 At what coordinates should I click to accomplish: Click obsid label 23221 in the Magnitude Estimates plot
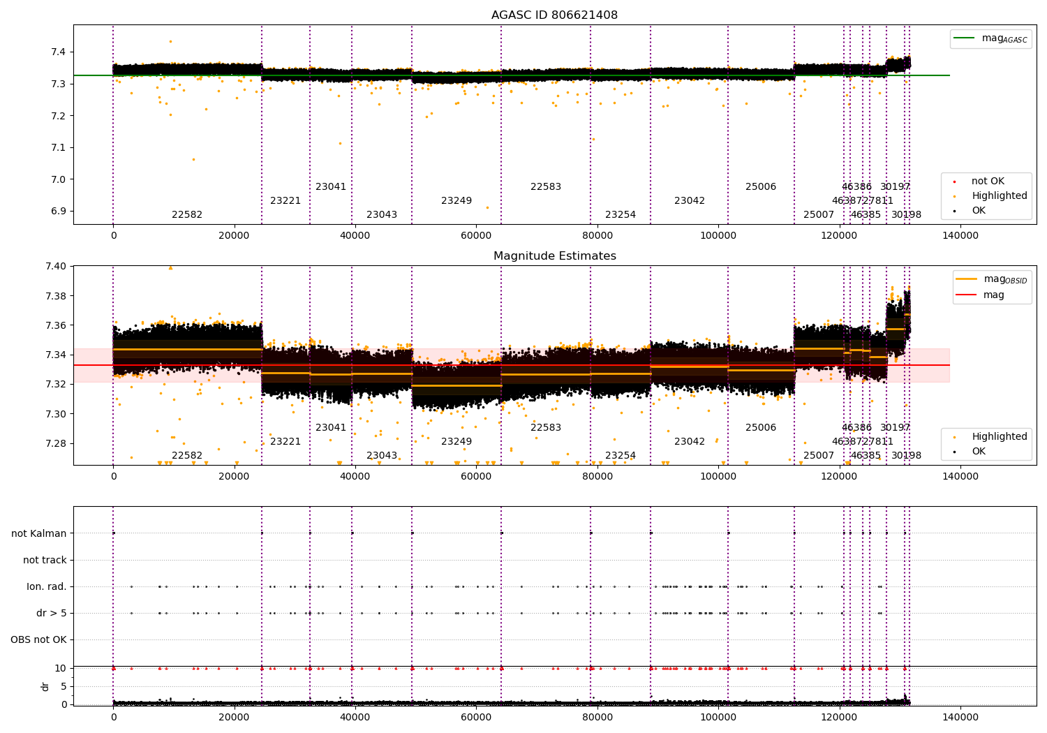pyautogui.click(x=285, y=442)
